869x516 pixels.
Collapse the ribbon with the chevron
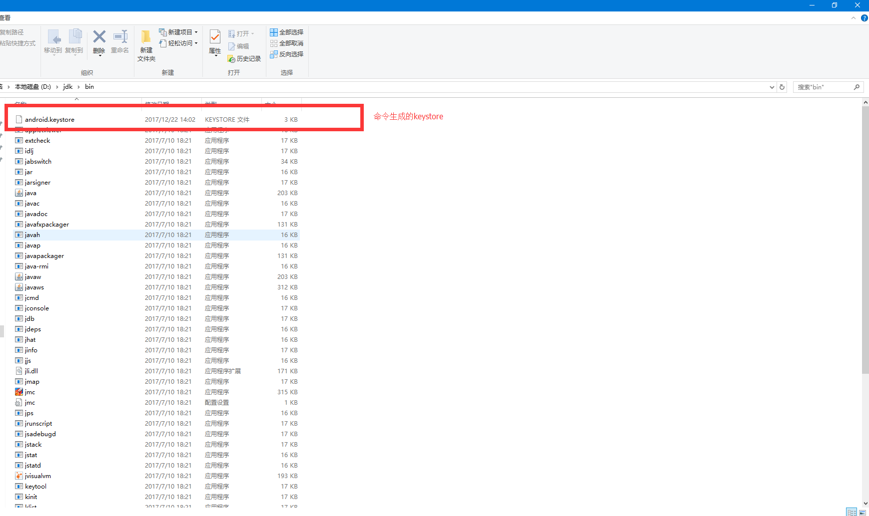coord(854,18)
